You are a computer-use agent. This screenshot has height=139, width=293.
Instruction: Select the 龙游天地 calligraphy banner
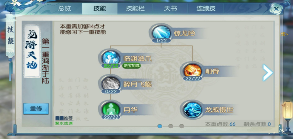32,51
